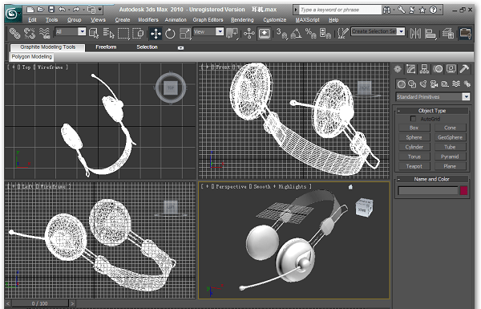Activate the Select and Uniform Scale tool

pos(185,33)
